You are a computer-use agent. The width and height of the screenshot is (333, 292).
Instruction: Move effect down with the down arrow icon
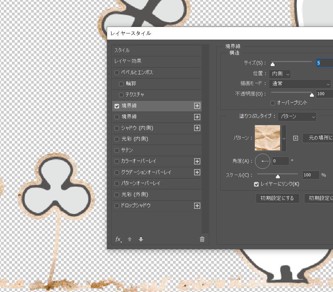pos(141,239)
